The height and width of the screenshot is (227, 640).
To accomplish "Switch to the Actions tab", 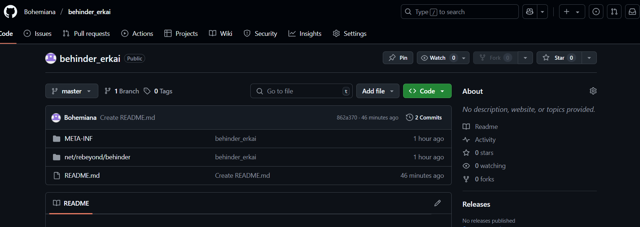I will (x=137, y=34).
